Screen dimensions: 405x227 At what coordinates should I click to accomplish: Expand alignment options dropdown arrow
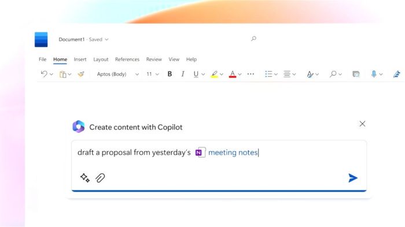pyautogui.click(x=294, y=75)
